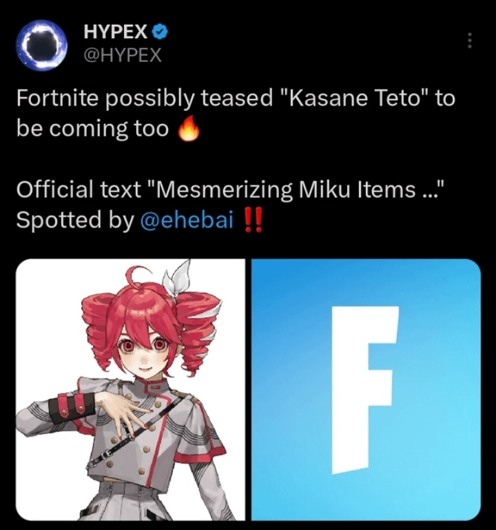Click the word "Fortnite" in the tweet
Screen dimensions: 496x530
click(58, 99)
